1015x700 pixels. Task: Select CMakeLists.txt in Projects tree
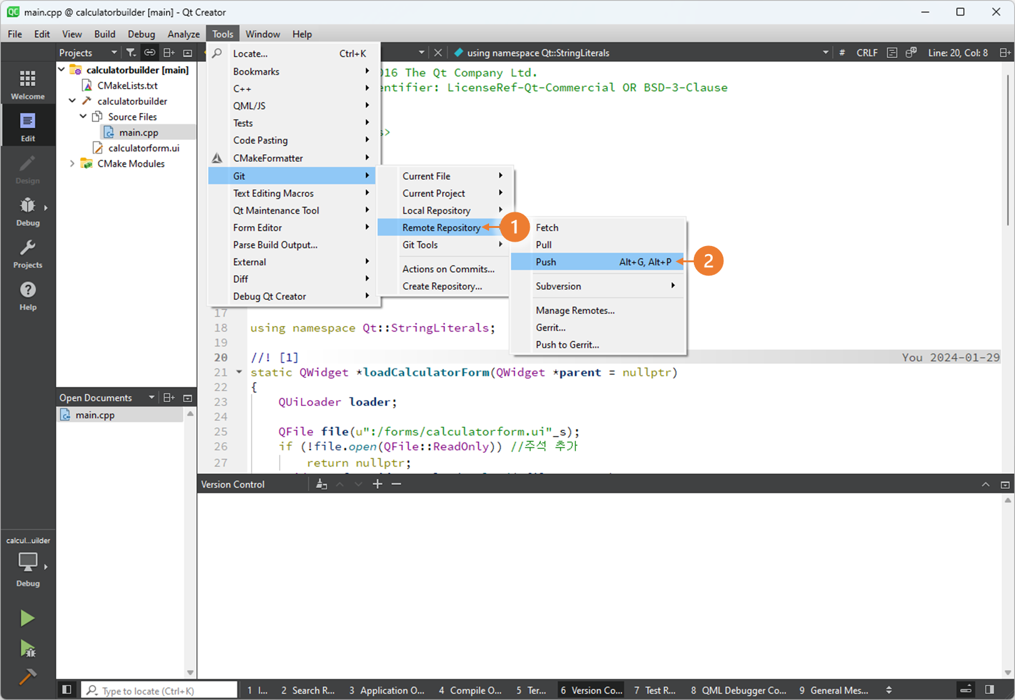(x=127, y=86)
